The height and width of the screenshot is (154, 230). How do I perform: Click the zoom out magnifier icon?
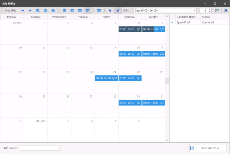point(53,11)
